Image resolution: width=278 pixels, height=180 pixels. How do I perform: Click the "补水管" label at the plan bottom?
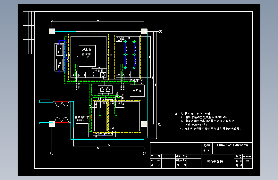100,133
